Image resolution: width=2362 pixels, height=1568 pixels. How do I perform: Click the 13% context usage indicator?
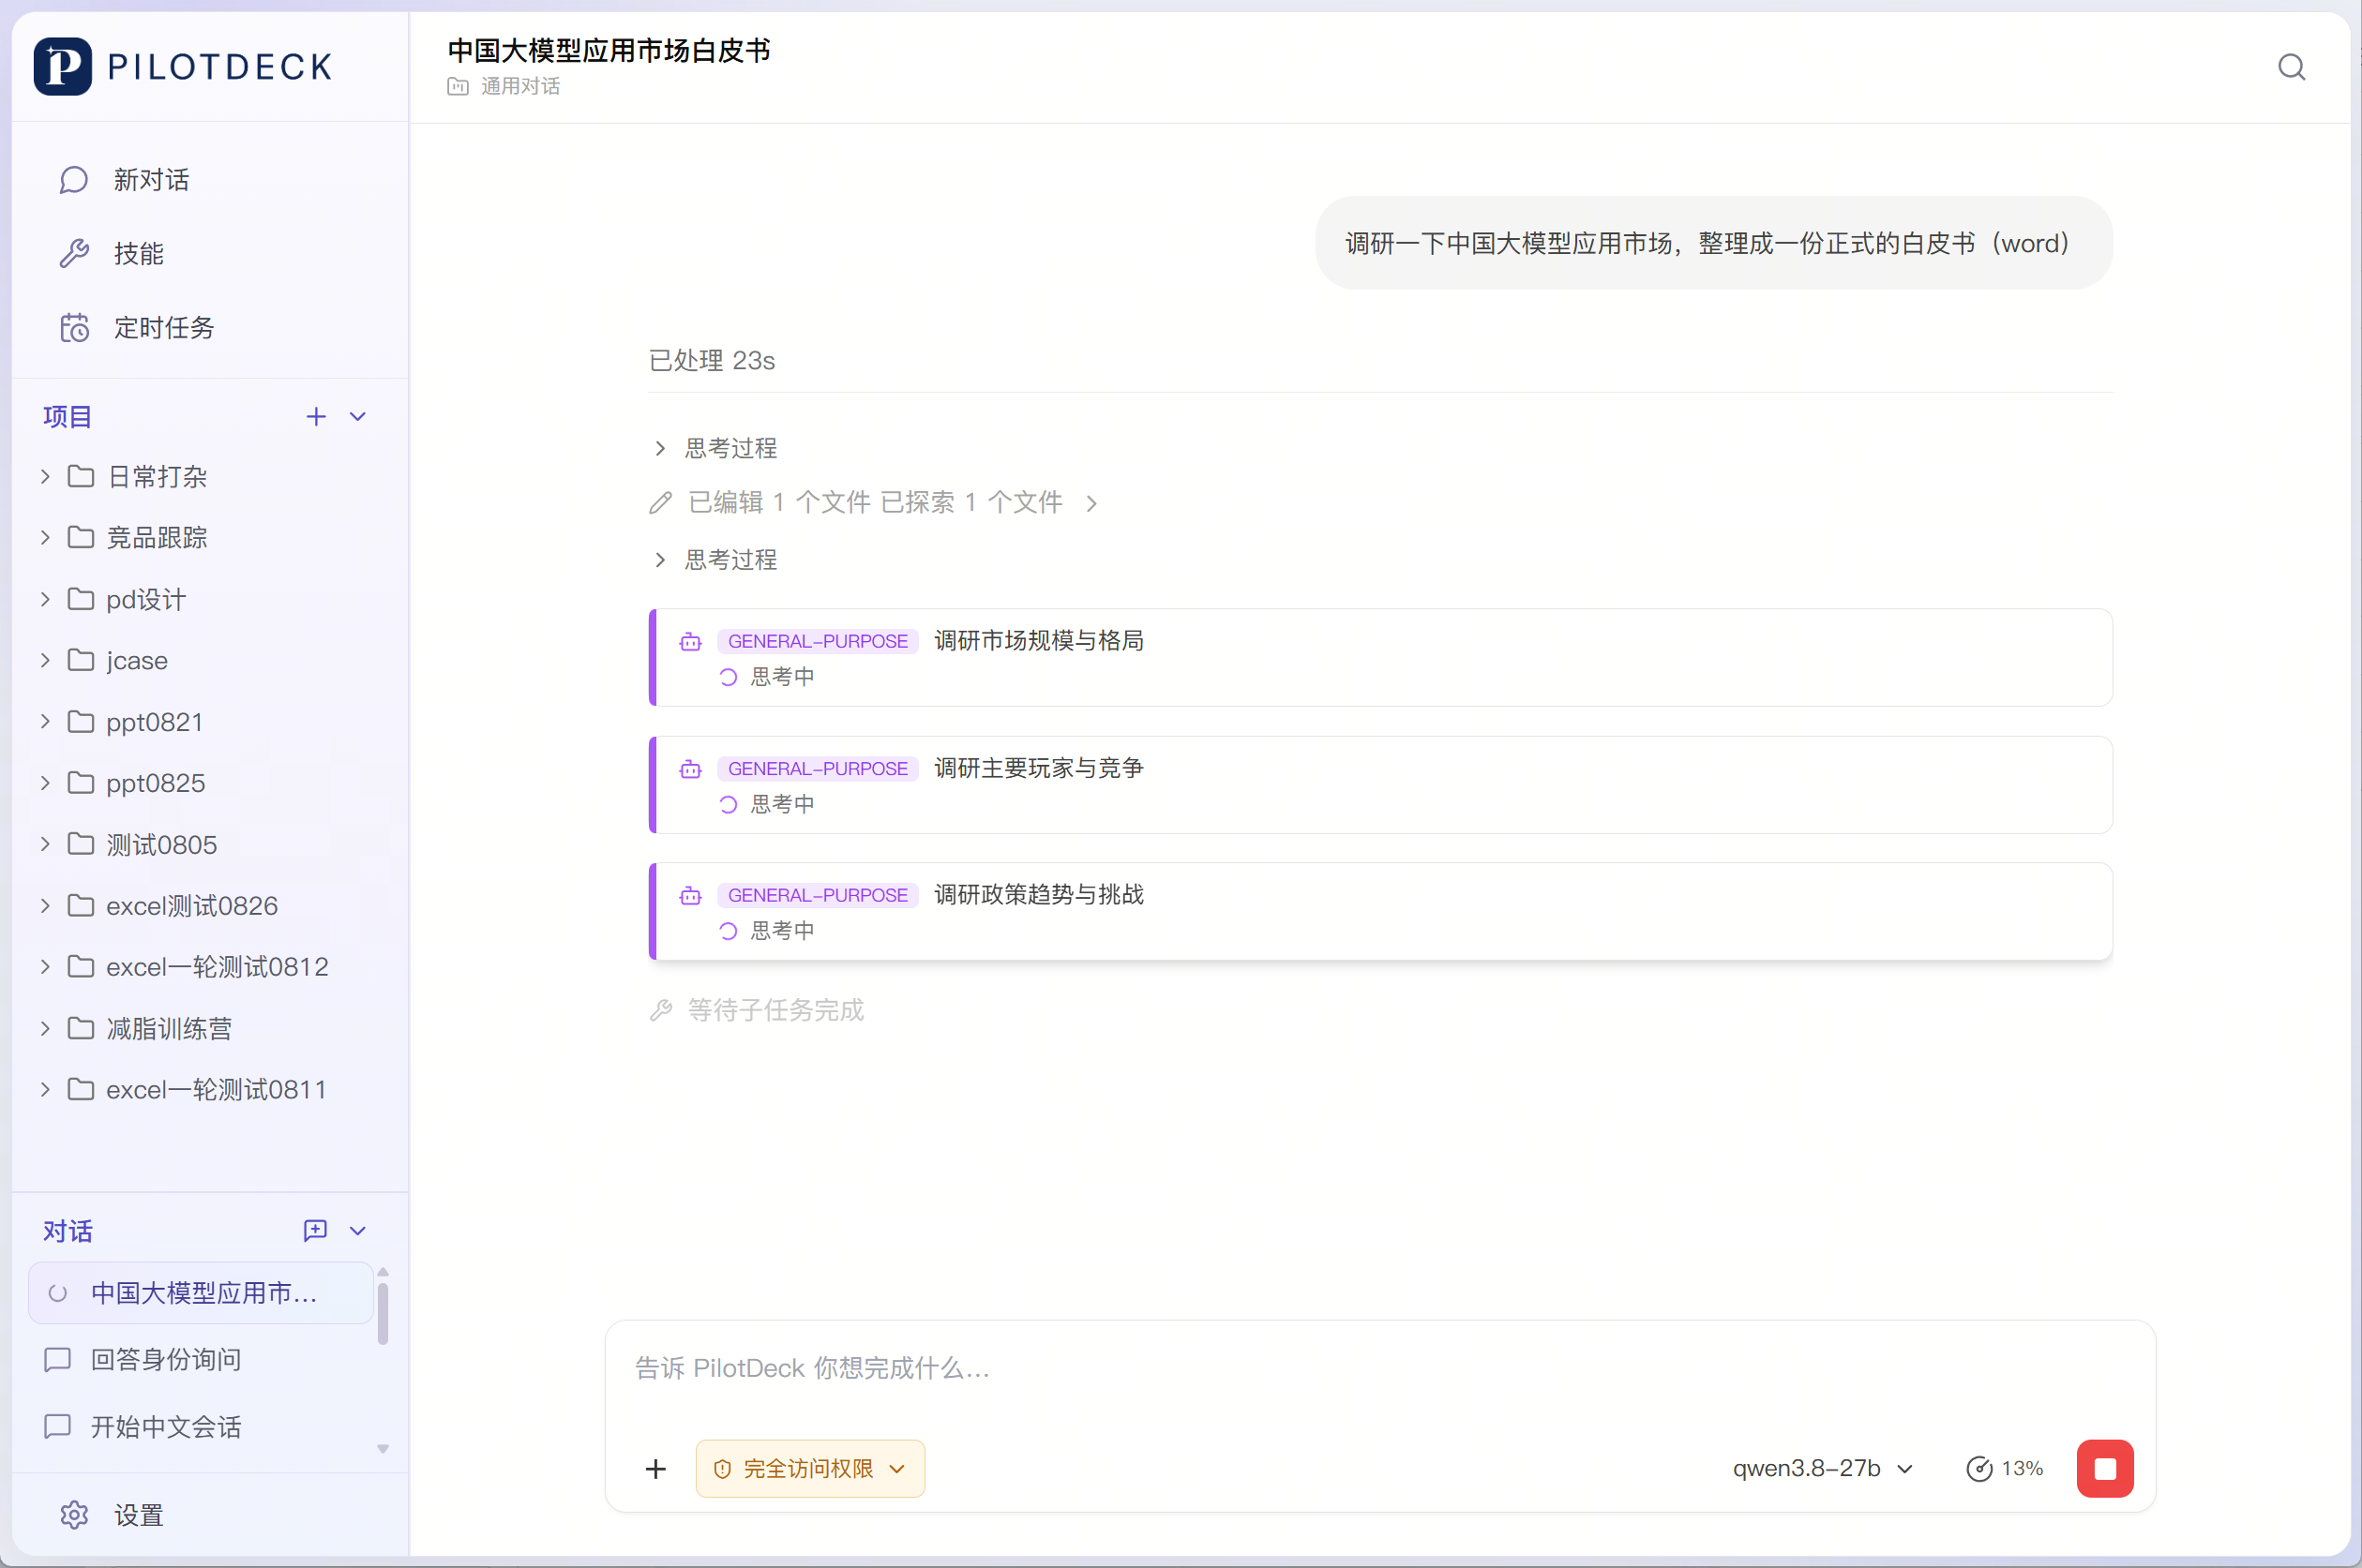pyautogui.click(x=2006, y=1468)
